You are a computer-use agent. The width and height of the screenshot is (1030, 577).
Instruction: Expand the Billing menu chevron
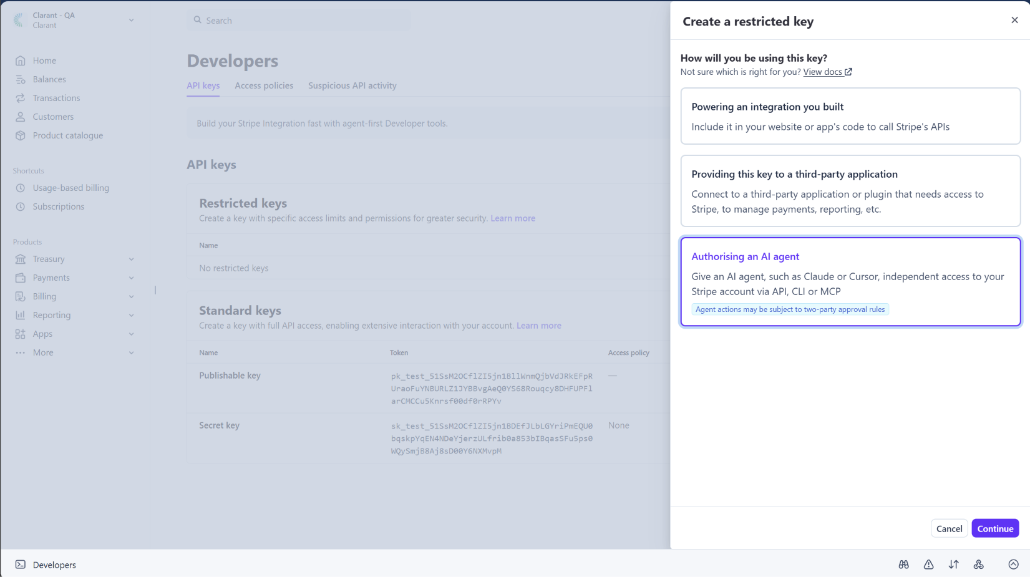pyautogui.click(x=132, y=296)
